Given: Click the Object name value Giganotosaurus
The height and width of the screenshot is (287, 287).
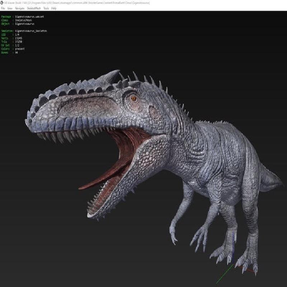Looking at the screenshot, I should 25,24.
